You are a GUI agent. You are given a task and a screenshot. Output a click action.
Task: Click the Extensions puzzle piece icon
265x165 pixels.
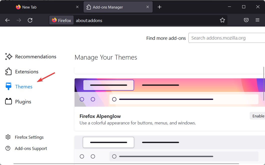tap(9, 72)
